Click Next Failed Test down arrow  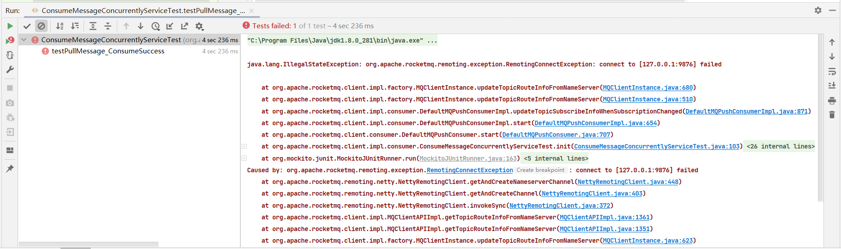point(141,26)
